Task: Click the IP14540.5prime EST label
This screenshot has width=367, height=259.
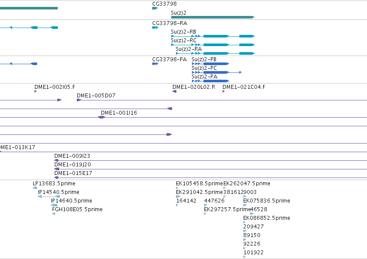Action: [59, 192]
